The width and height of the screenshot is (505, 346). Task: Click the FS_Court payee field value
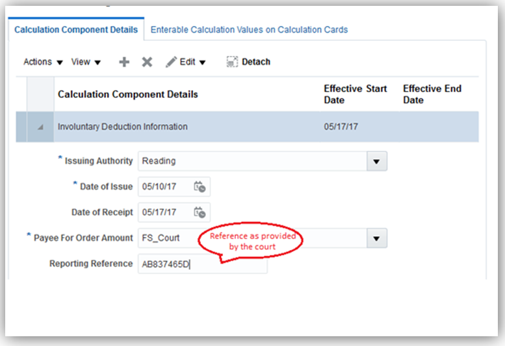[x=161, y=238]
